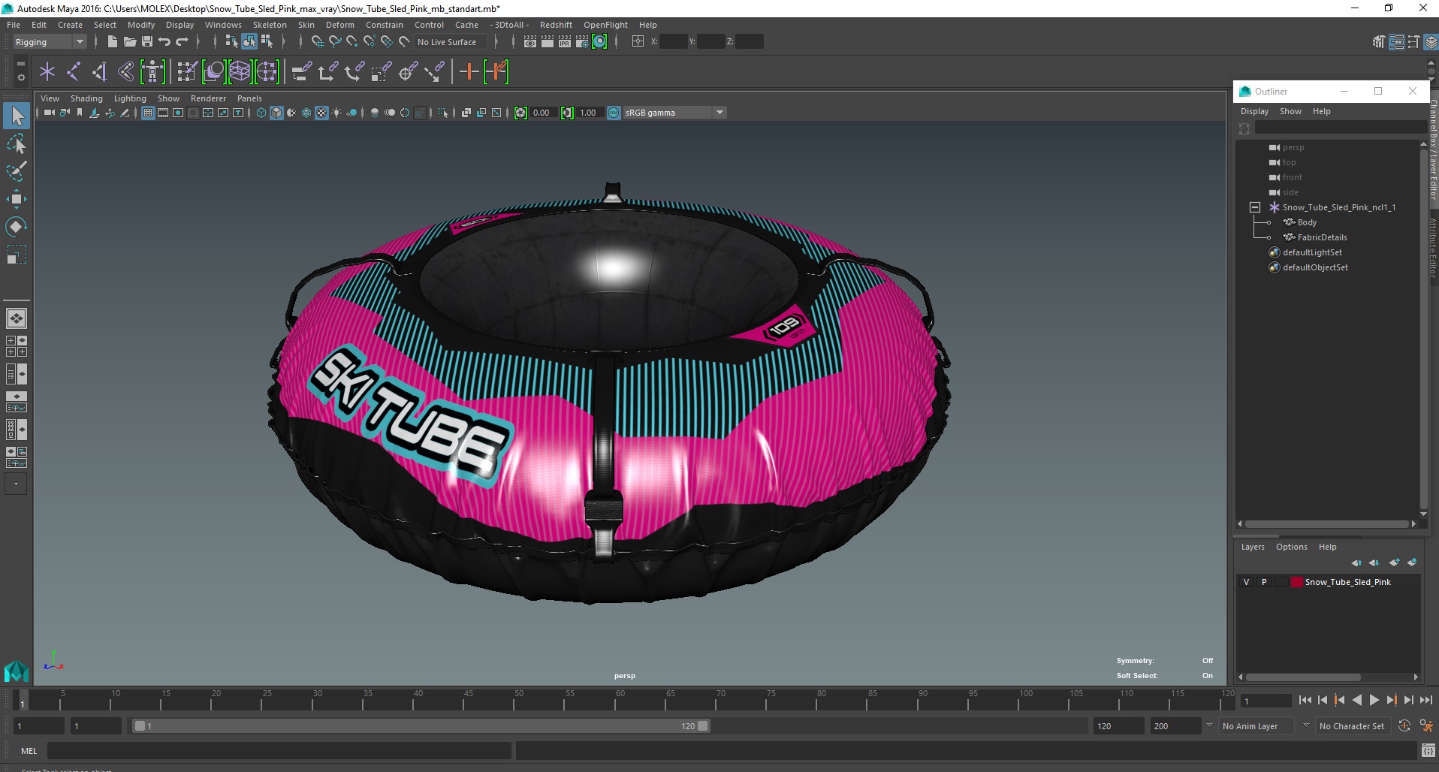Viewport: 1439px width, 772px height.
Task: Click the Open Scene folder icon
Action: (x=129, y=41)
